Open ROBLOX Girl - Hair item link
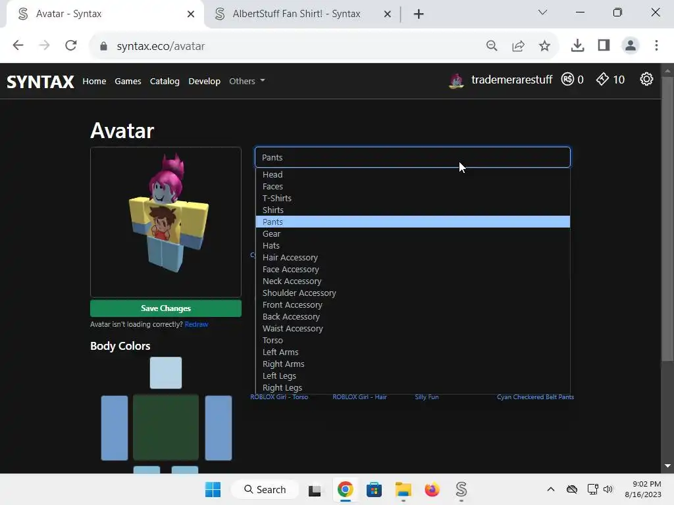The image size is (674, 505). pos(359,397)
